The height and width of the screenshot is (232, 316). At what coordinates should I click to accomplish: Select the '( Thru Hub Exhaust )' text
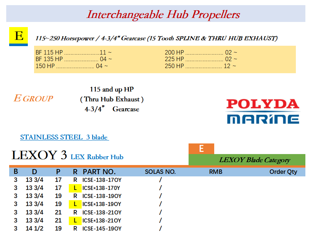pos(112,99)
